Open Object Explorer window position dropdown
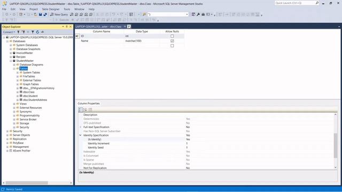Image resolution: width=342 pixels, height=192 pixels. [63, 27]
